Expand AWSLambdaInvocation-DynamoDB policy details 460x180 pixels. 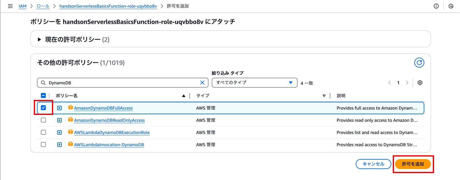click(x=59, y=145)
